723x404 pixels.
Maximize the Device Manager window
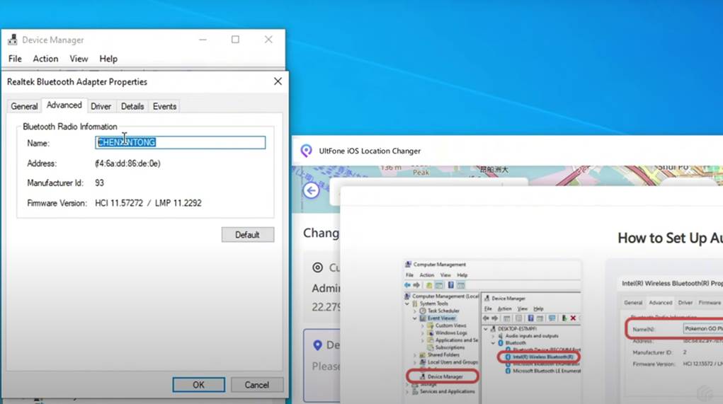click(x=235, y=40)
